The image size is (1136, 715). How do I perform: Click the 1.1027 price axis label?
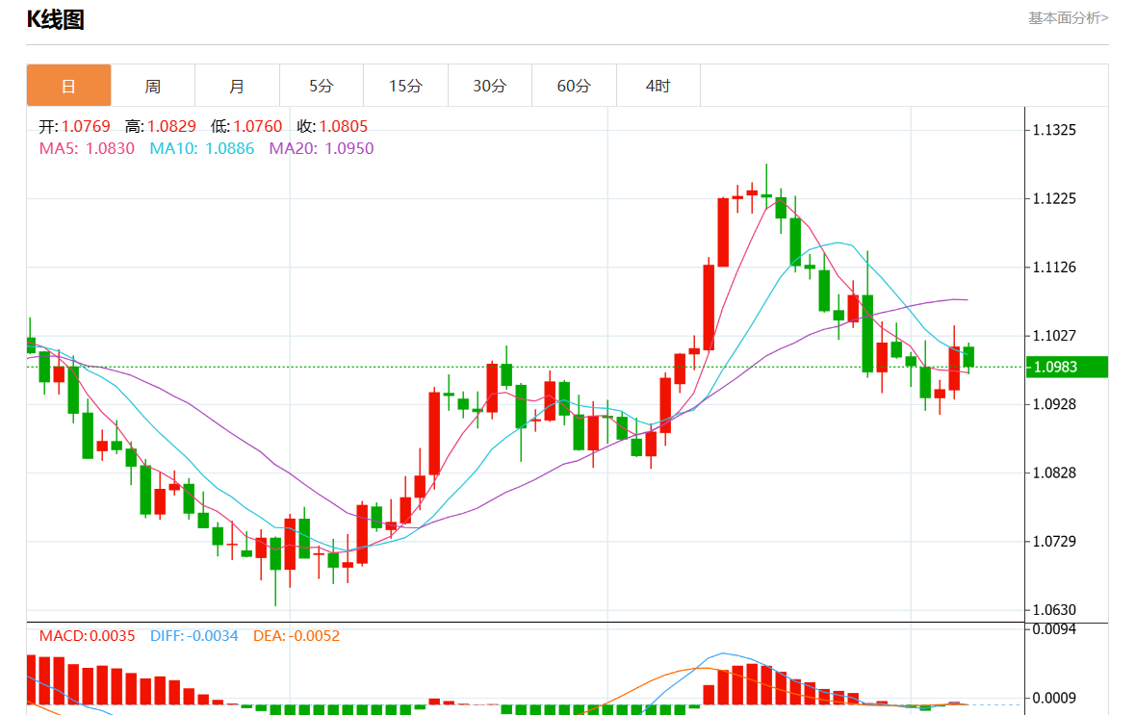(x=1054, y=336)
